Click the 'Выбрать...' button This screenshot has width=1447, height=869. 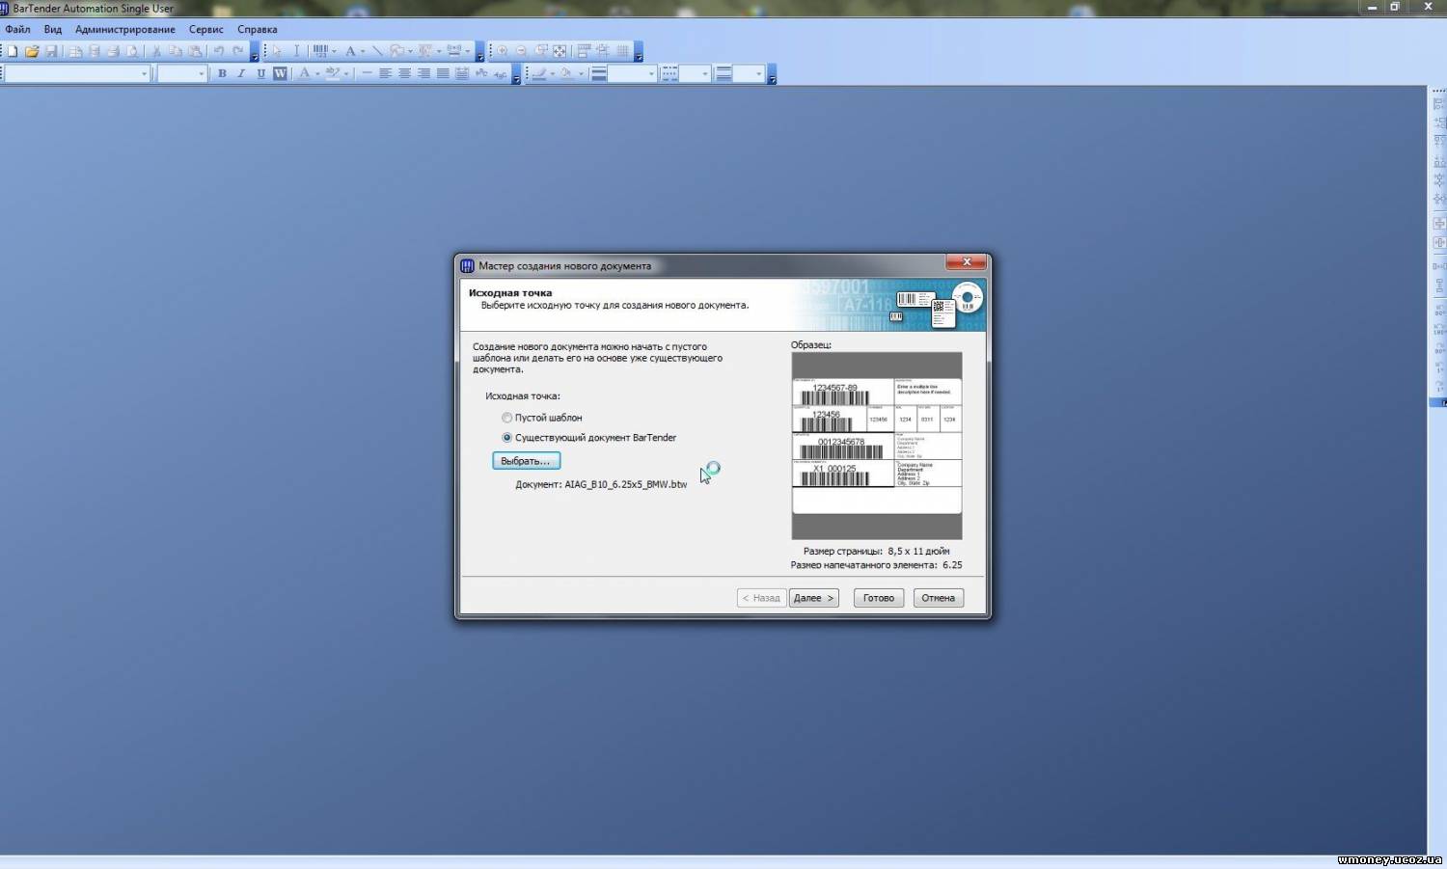coord(526,461)
